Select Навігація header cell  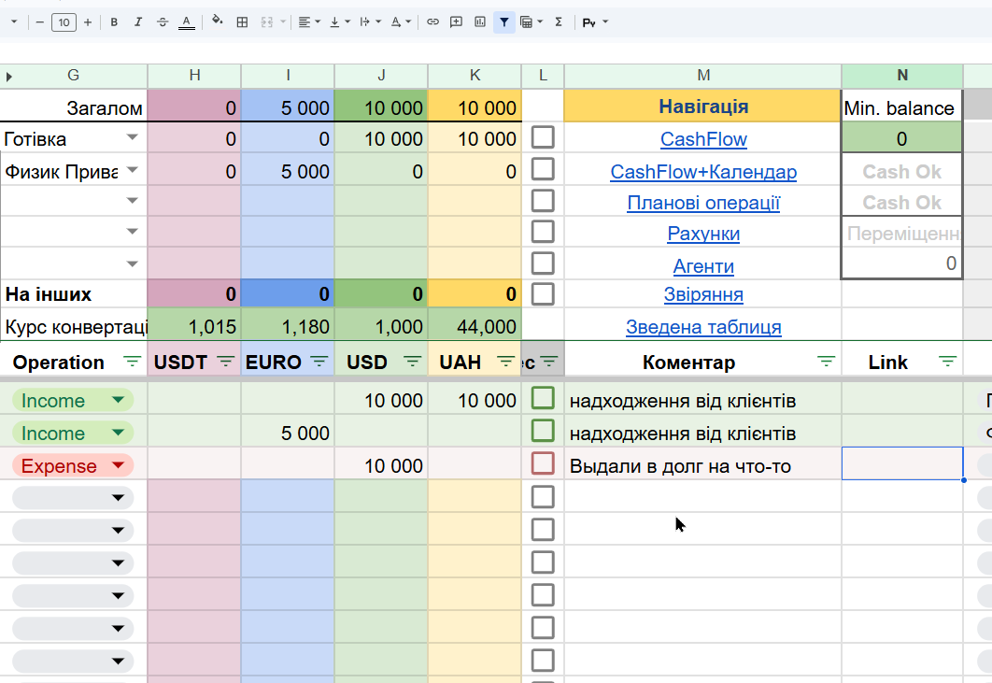click(x=702, y=106)
